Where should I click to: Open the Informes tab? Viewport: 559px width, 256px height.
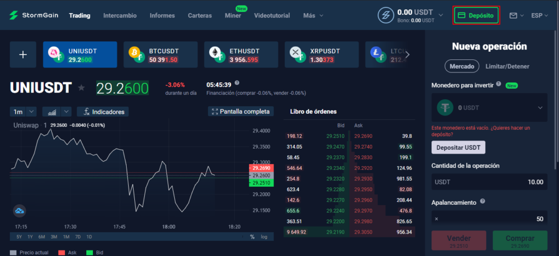click(x=162, y=16)
